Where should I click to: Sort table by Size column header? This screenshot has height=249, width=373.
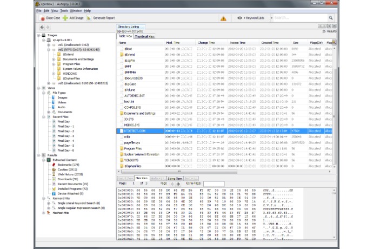coord(299,43)
